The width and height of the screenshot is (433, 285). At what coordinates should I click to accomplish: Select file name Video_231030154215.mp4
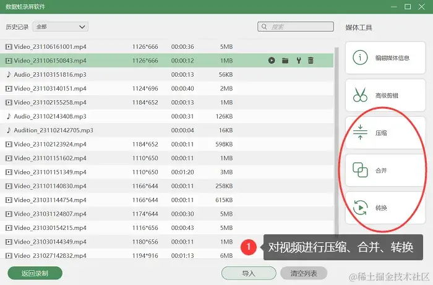(x=50, y=228)
